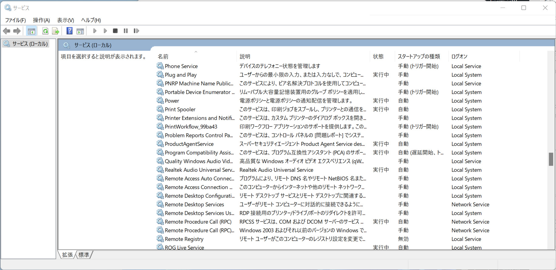
Task: Click 実行中 status of Print Spooler
Action: tap(381, 109)
